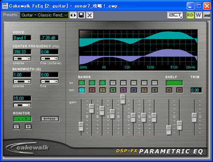Enable band 6 on button
Viewport: 213px width, 162px height.
point(134,83)
